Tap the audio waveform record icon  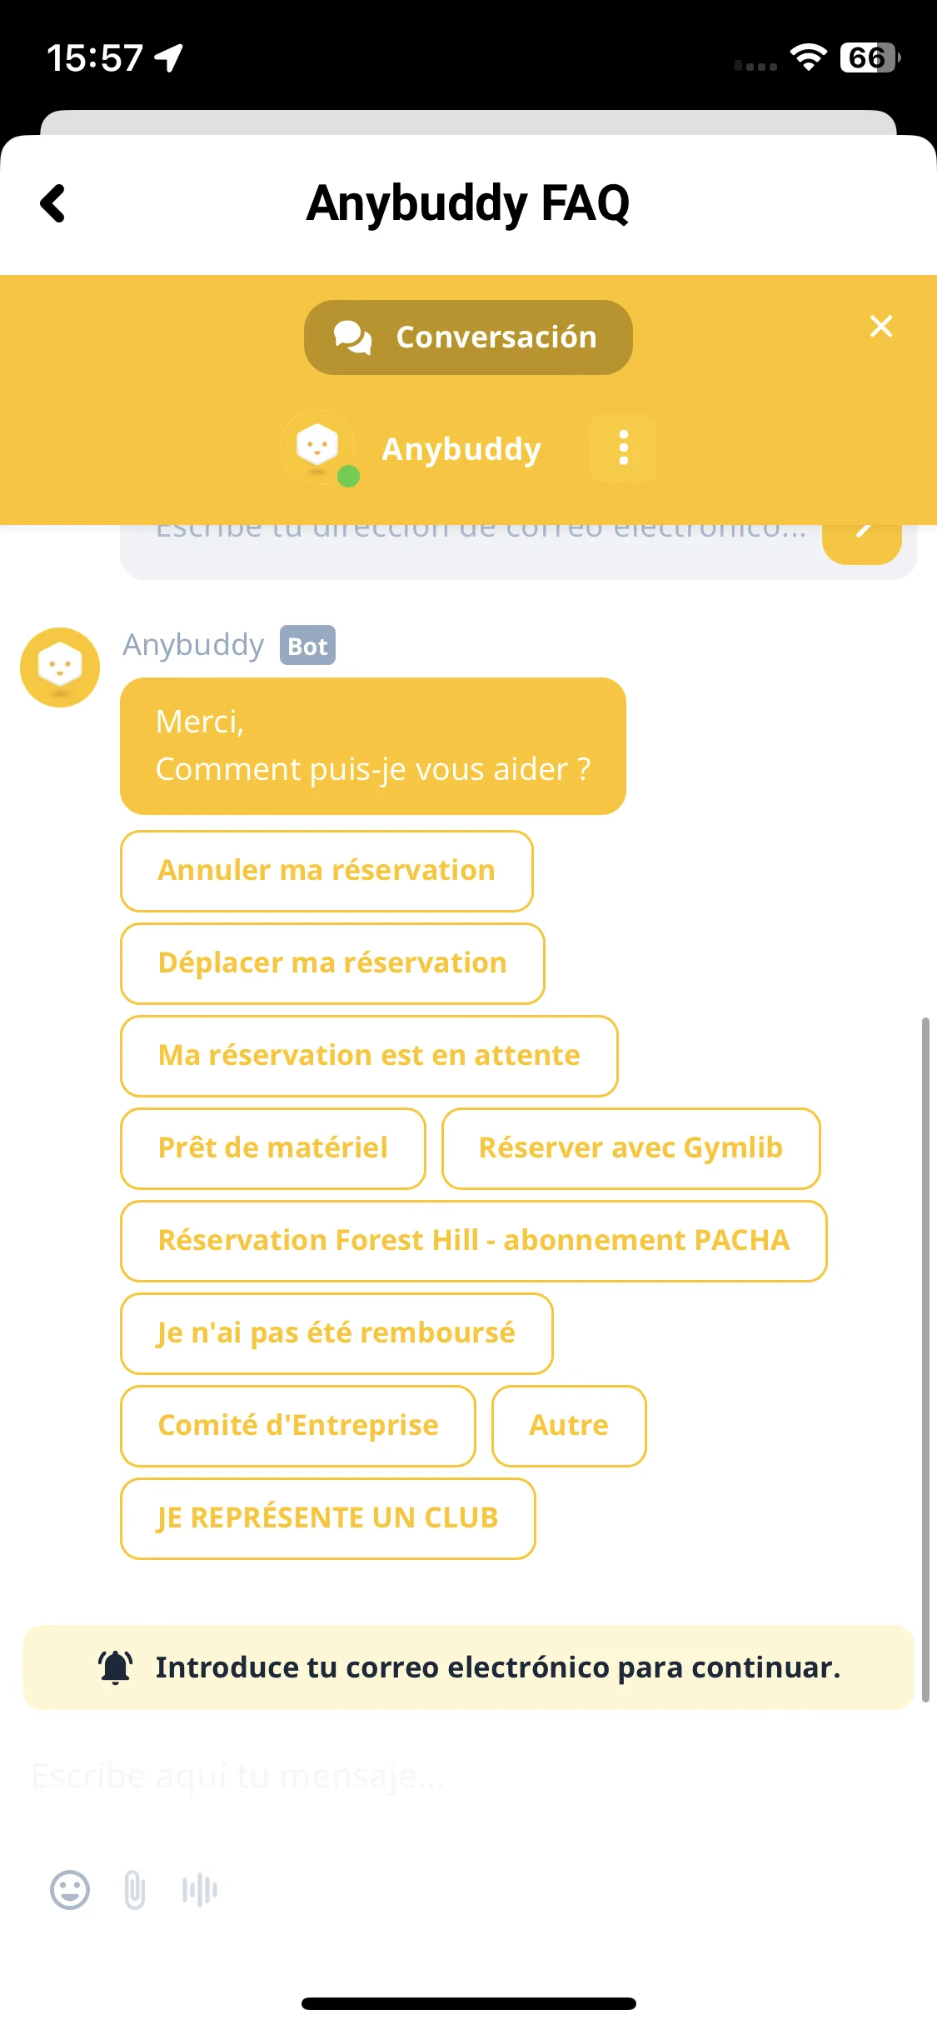(200, 1890)
